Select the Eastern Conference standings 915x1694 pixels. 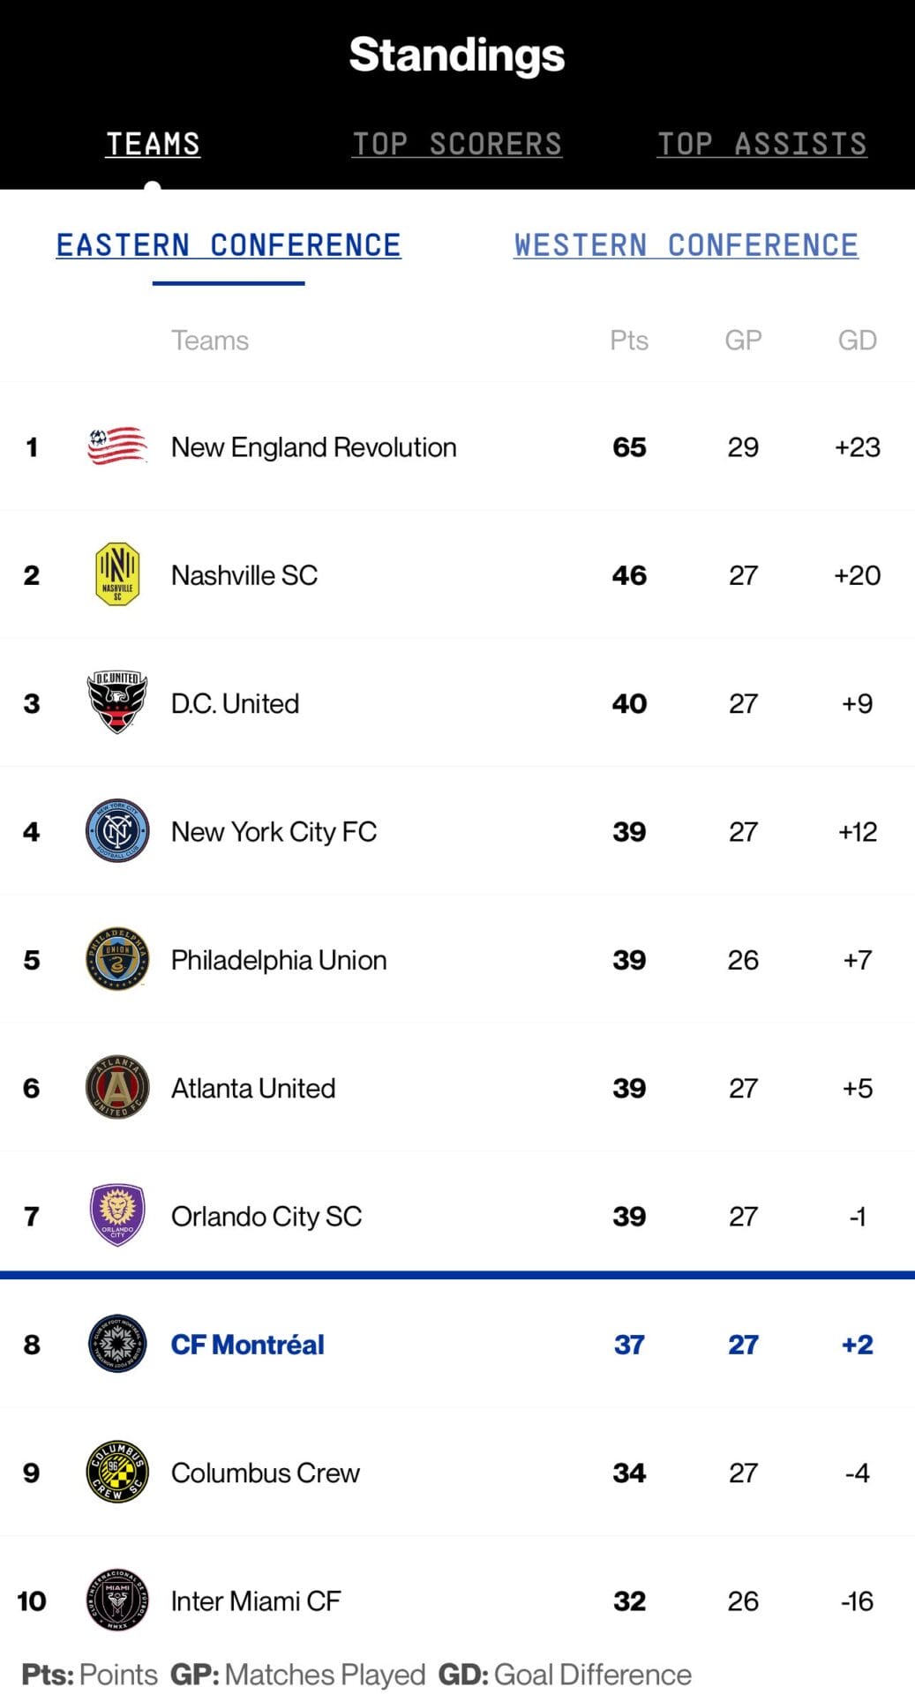(x=229, y=245)
